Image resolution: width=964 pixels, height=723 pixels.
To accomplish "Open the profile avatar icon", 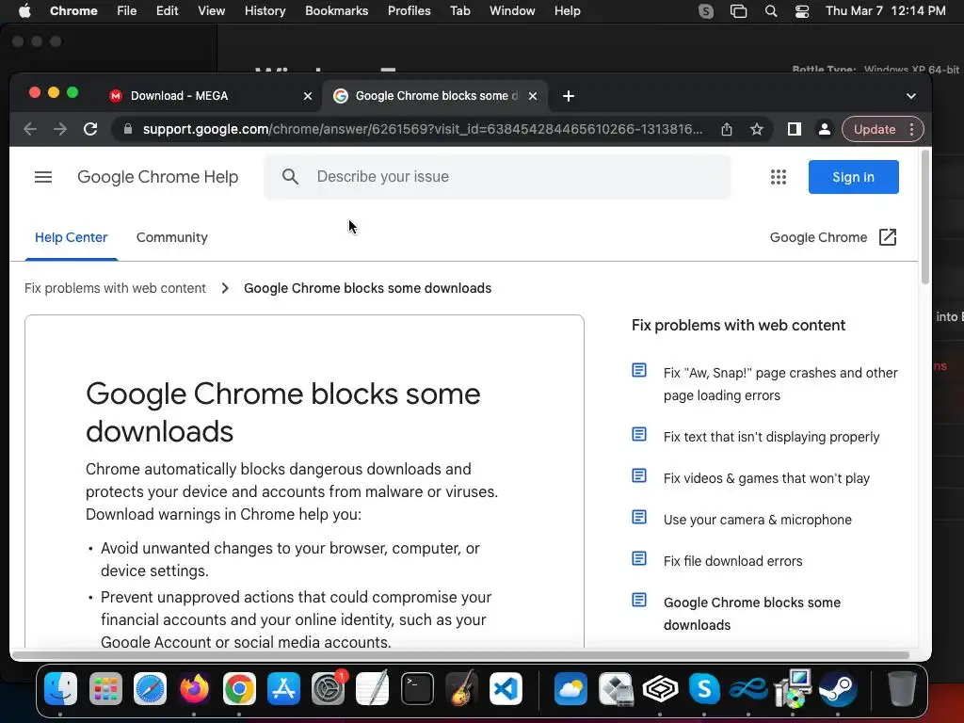I will coord(824,129).
